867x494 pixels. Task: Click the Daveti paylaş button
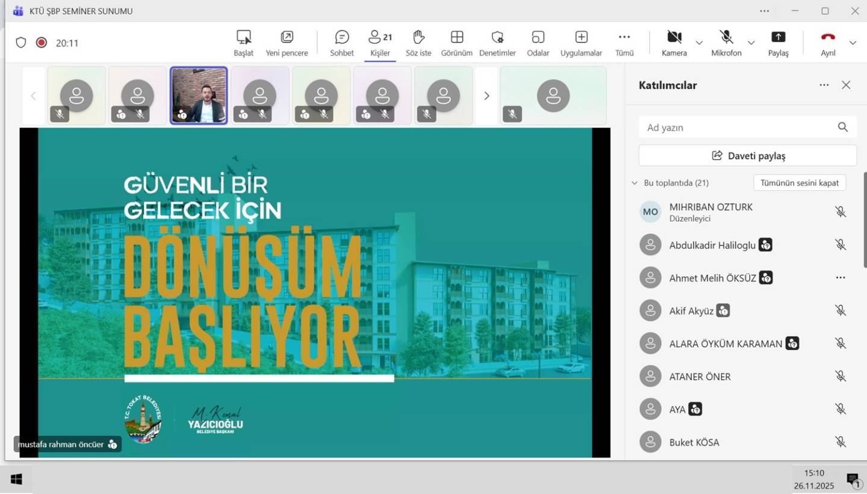747,155
